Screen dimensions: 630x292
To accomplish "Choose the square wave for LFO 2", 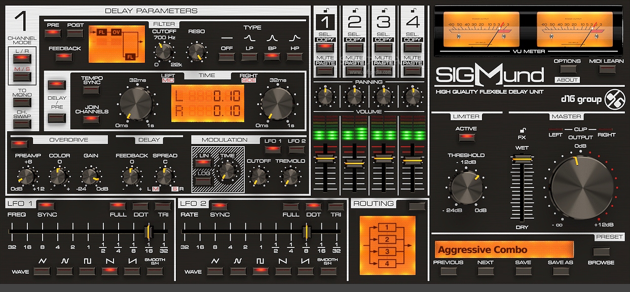I will point(260,271).
